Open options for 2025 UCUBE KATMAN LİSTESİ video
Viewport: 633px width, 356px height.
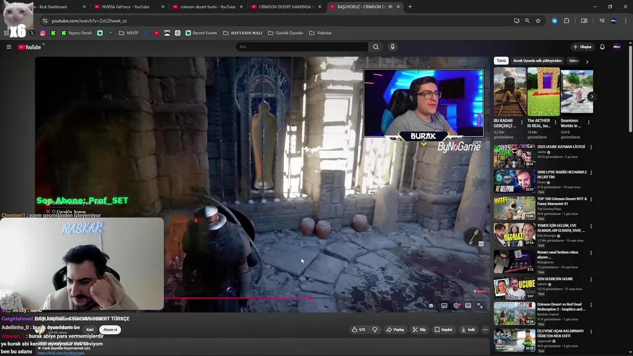(x=590, y=147)
